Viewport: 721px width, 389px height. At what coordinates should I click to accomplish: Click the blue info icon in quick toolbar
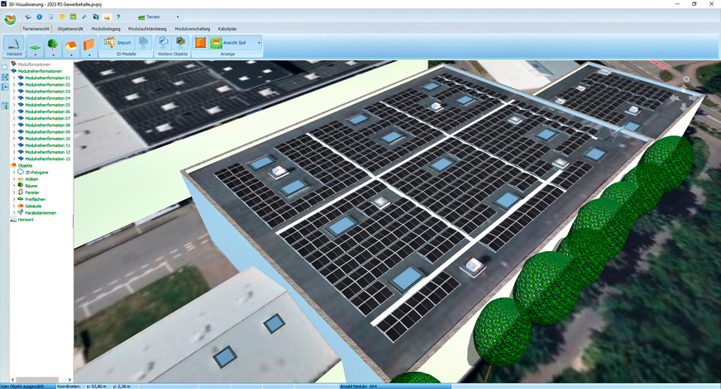39,17
